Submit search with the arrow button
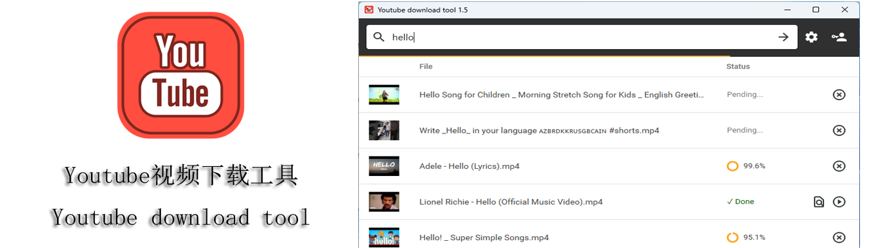The width and height of the screenshot is (877, 248). click(x=783, y=37)
